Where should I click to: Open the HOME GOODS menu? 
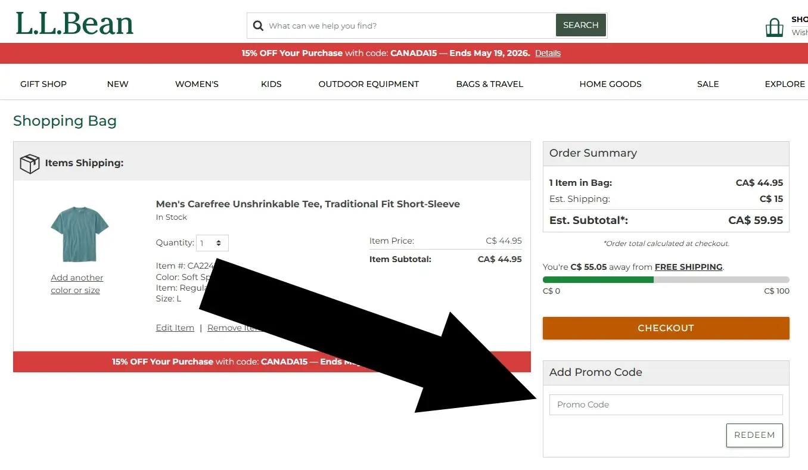click(610, 84)
